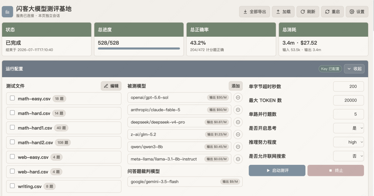Click the 启动测评 start button
This screenshot has height=196, width=374.
(x=277, y=170)
